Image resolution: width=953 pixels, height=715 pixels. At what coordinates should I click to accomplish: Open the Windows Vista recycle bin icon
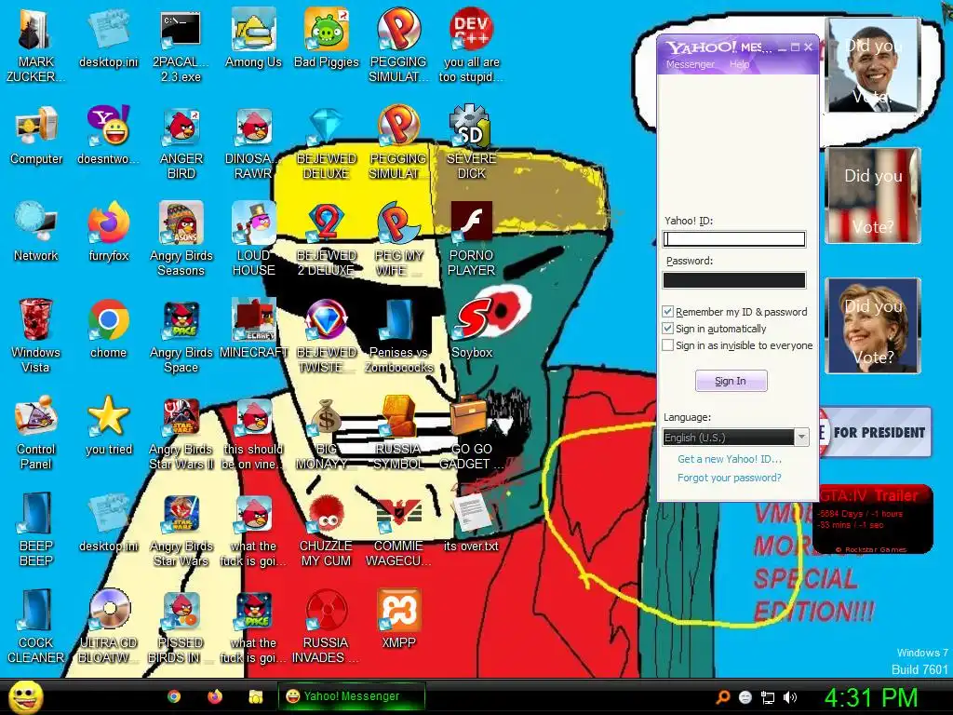pyautogui.click(x=36, y=335)
